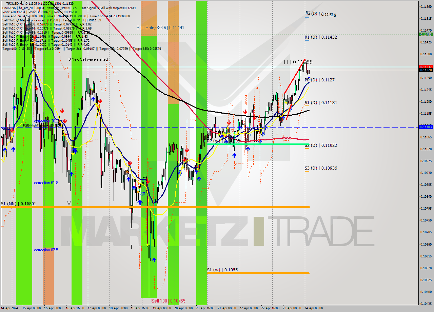Screen dimensions: 434x312
Task: Click the blue 0.11103 price tag
Action: pyautogui.click(x=426, y=127)
